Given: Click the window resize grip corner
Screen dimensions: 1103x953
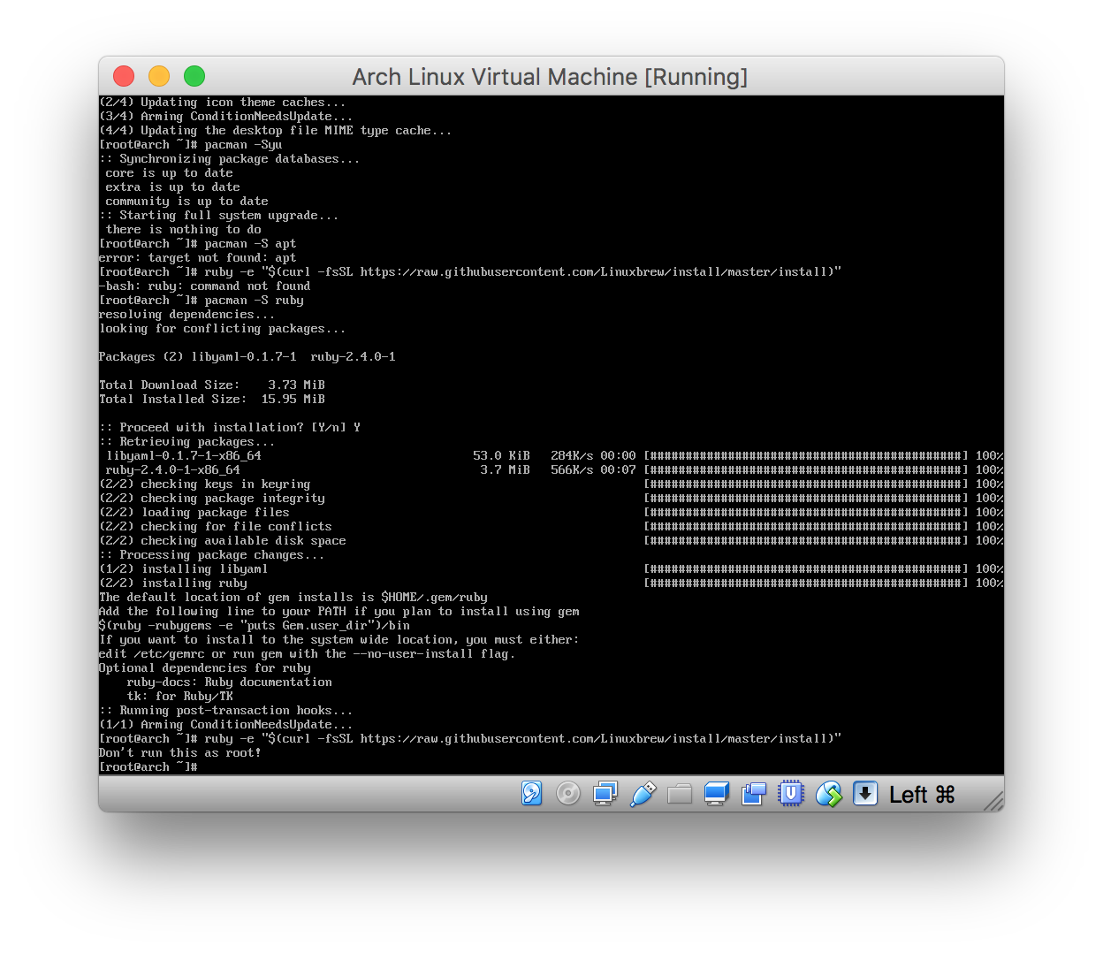Looking at the screenshot, I should pos(994,801).
